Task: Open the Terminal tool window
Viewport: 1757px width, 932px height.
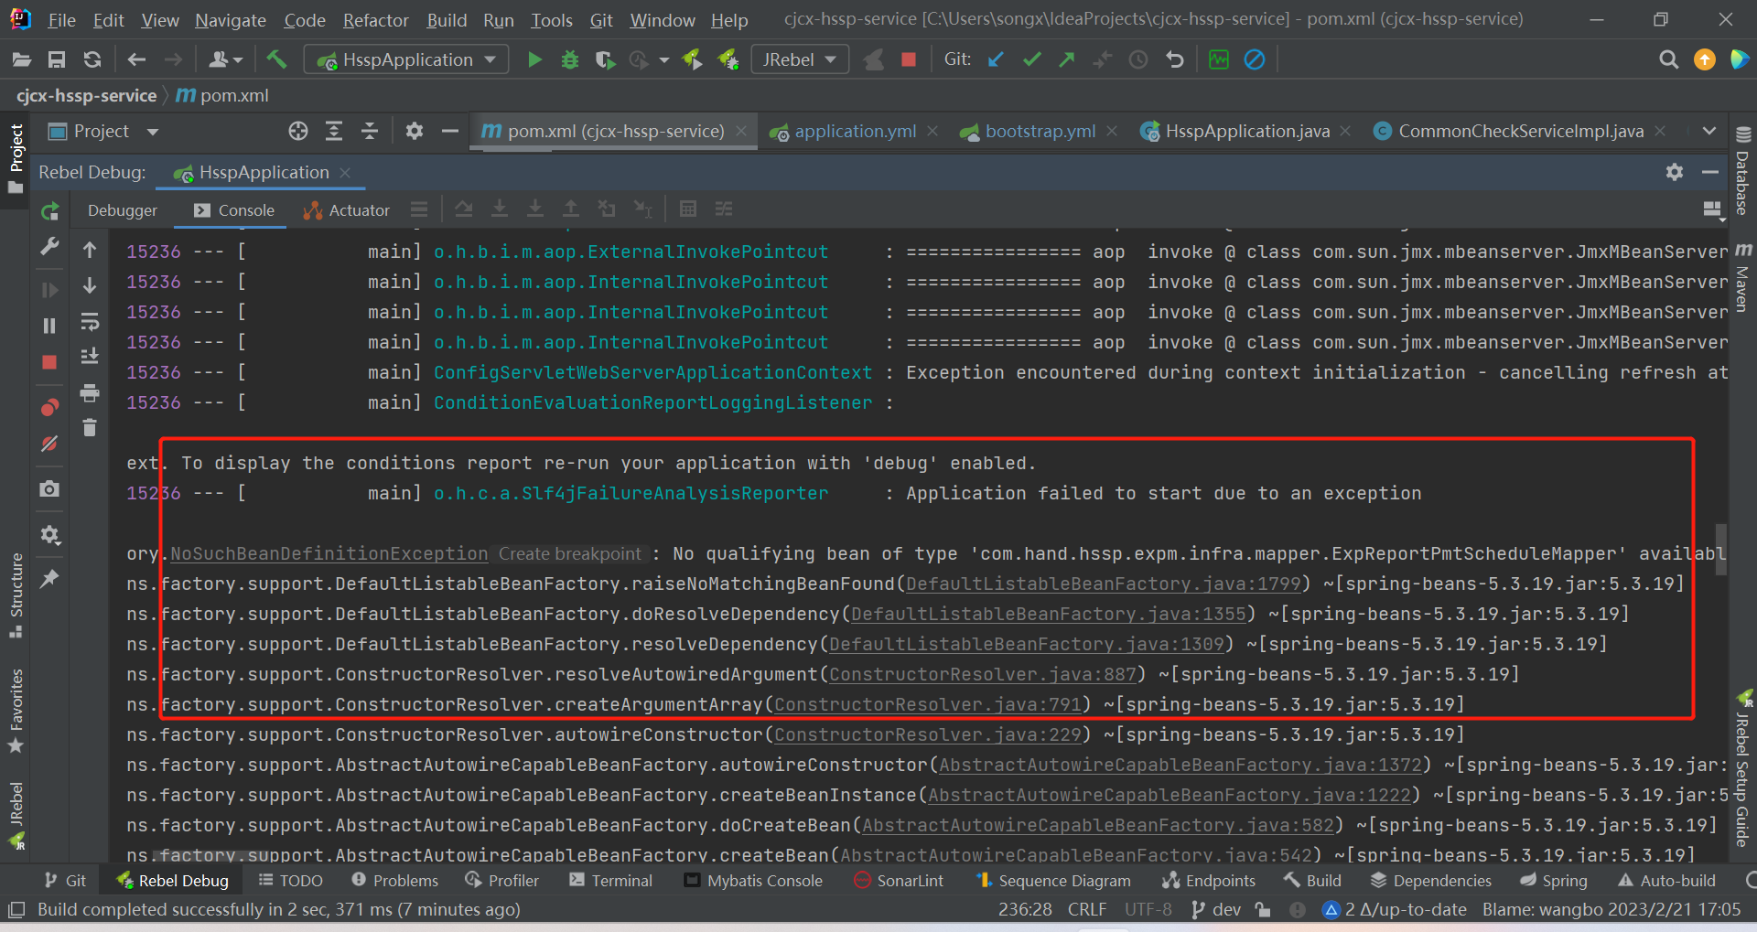Action: [x=610, y=880]
